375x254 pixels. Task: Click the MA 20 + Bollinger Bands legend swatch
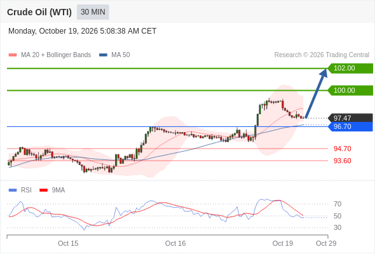pos(13,55)
